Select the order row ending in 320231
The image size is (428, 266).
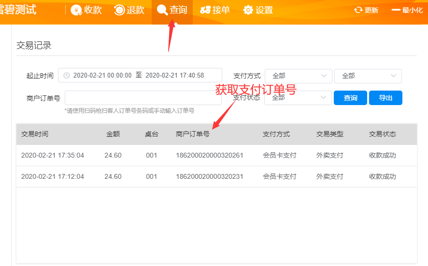[x=209, y=177]
